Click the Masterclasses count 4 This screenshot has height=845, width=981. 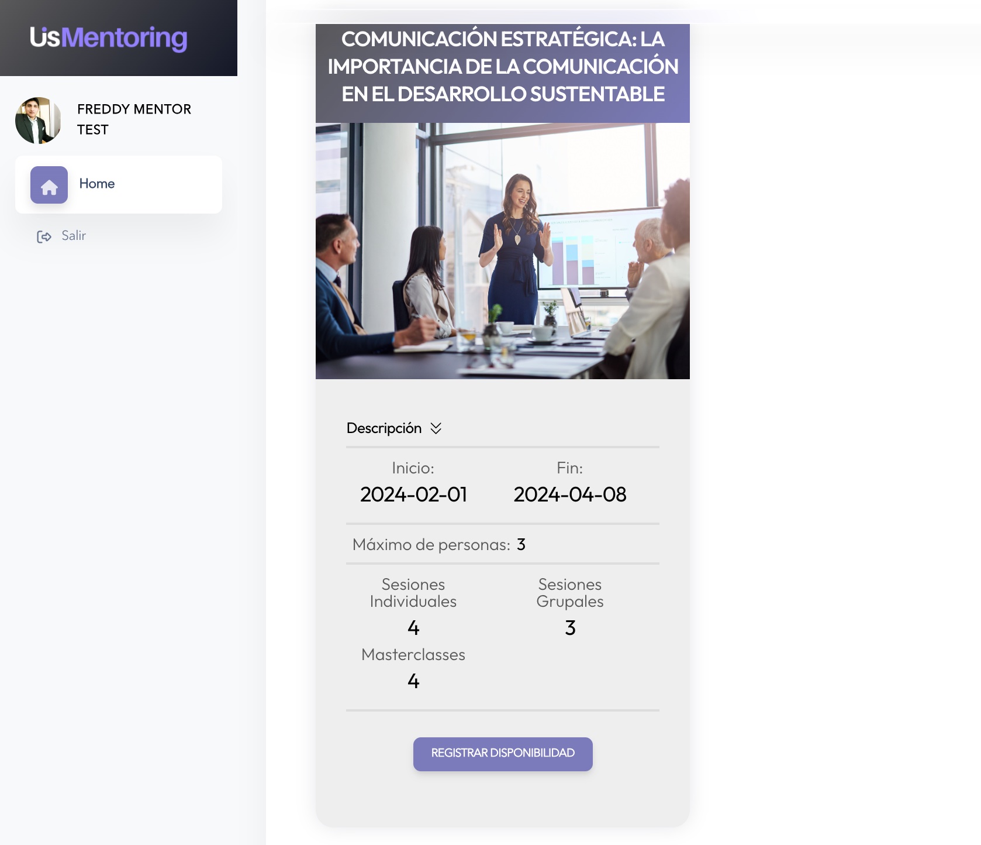point(413,680)
